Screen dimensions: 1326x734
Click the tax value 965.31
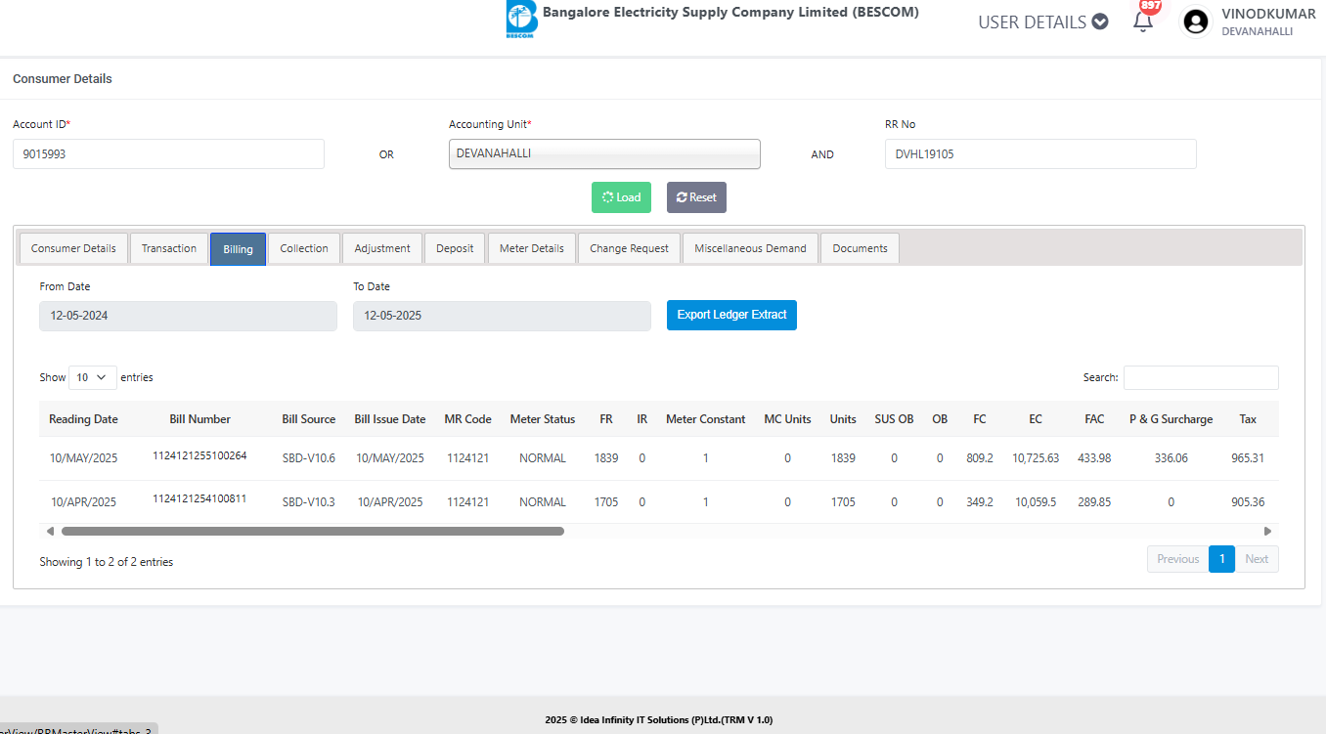[1248, 458]
